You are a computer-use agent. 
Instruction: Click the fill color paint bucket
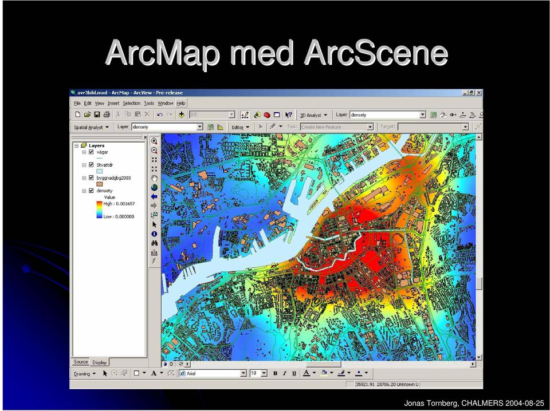pyautogui.click(x=324, y=374)
